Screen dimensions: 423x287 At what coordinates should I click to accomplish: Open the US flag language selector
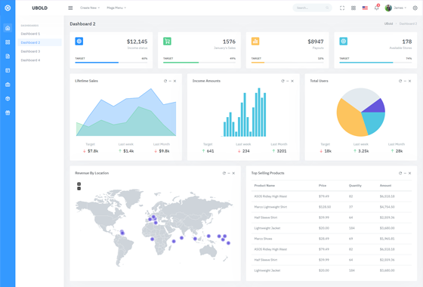[x=365, y=8]
